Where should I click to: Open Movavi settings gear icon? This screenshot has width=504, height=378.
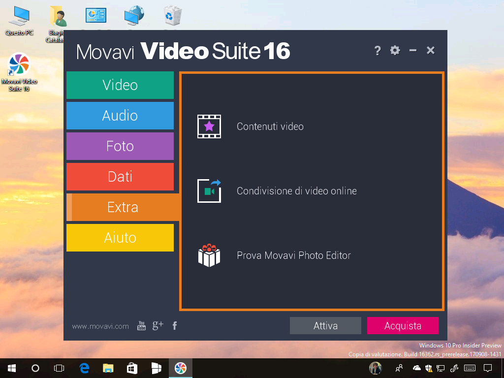point(395,50)
